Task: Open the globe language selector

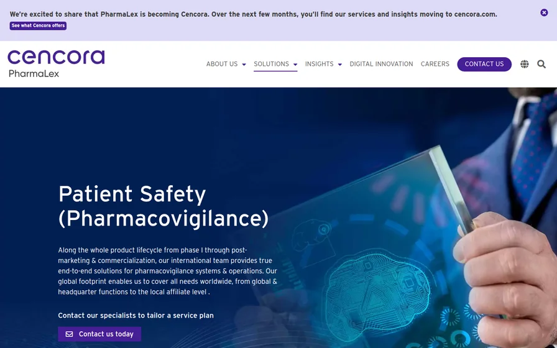Action: tap(524, 64)
